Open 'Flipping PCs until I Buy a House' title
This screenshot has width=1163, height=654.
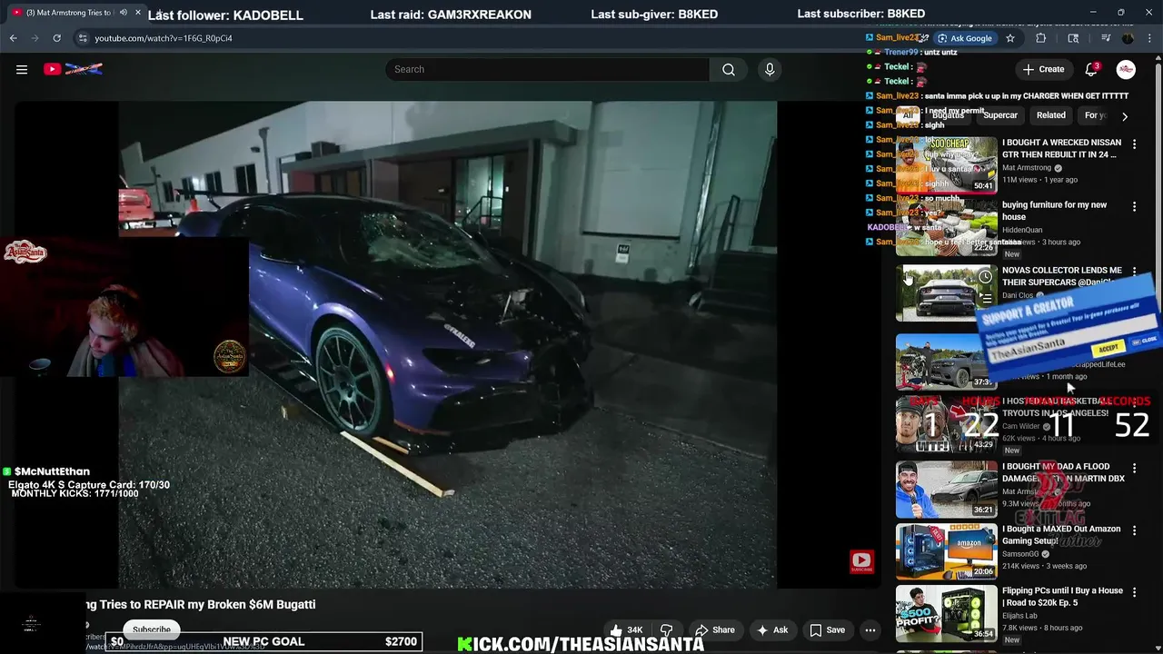(x=1062, y=597)
